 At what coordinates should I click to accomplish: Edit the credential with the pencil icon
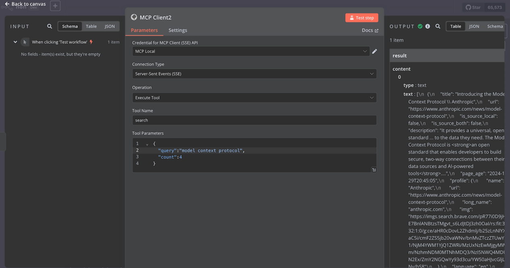(375, 51)
